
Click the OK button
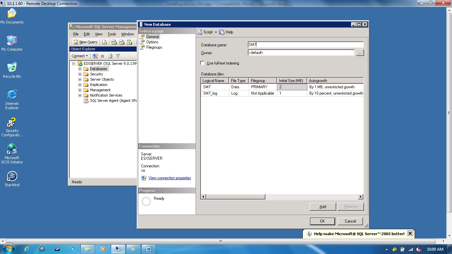[x=323, y=221]
